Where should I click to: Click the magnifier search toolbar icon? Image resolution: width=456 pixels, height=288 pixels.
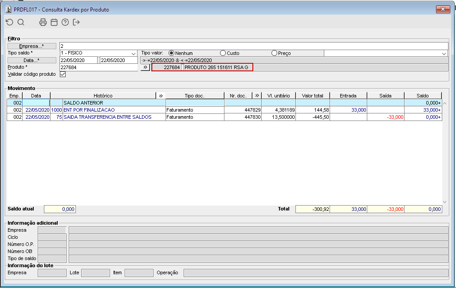pos(21,23)
